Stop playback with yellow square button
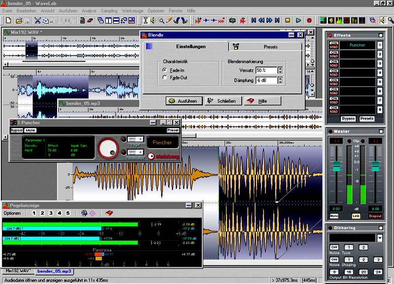The height and width of the screenshot is (284, 394). tap(288, 21)
